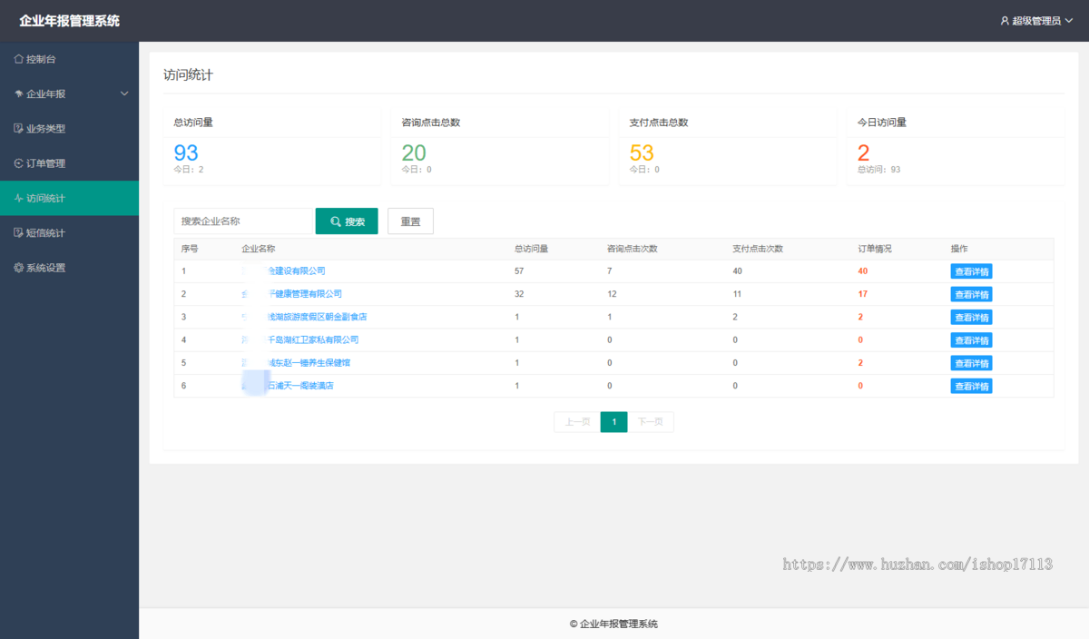Viewport: 1089px width, 639px height.
Task: Click the 咨询点击总数 value 20
Action: 414,152
